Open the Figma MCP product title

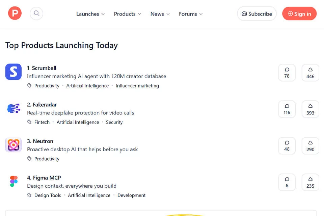coord(44,178)
